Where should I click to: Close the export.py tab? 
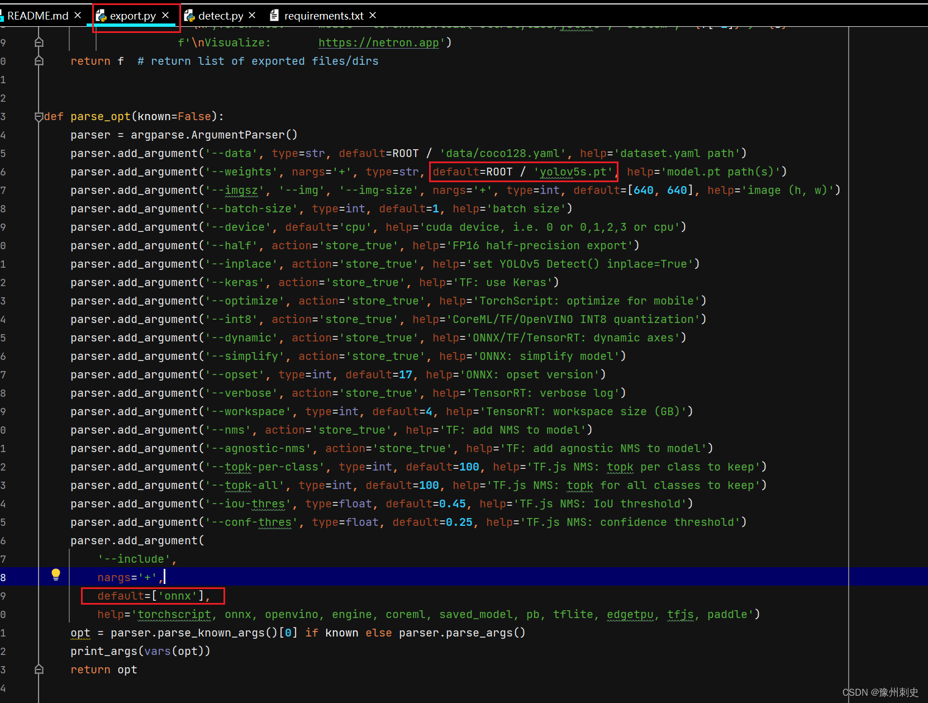click(165, 15)
